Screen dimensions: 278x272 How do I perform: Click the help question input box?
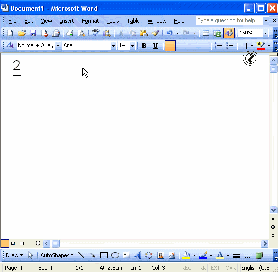230,21
